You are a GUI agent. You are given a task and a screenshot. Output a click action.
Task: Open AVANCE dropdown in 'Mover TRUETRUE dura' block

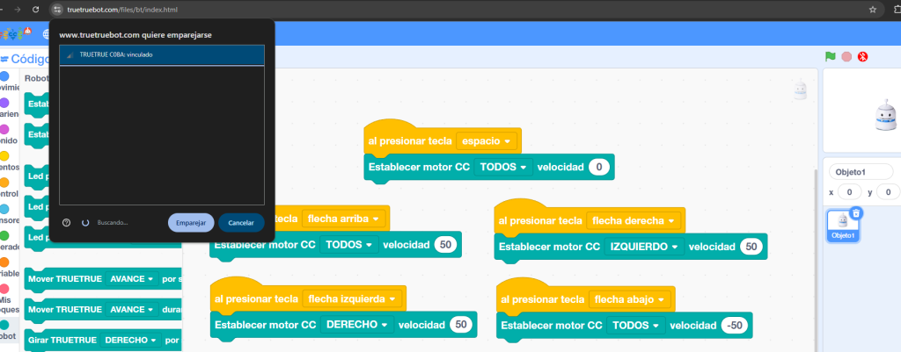coord(132,309)
